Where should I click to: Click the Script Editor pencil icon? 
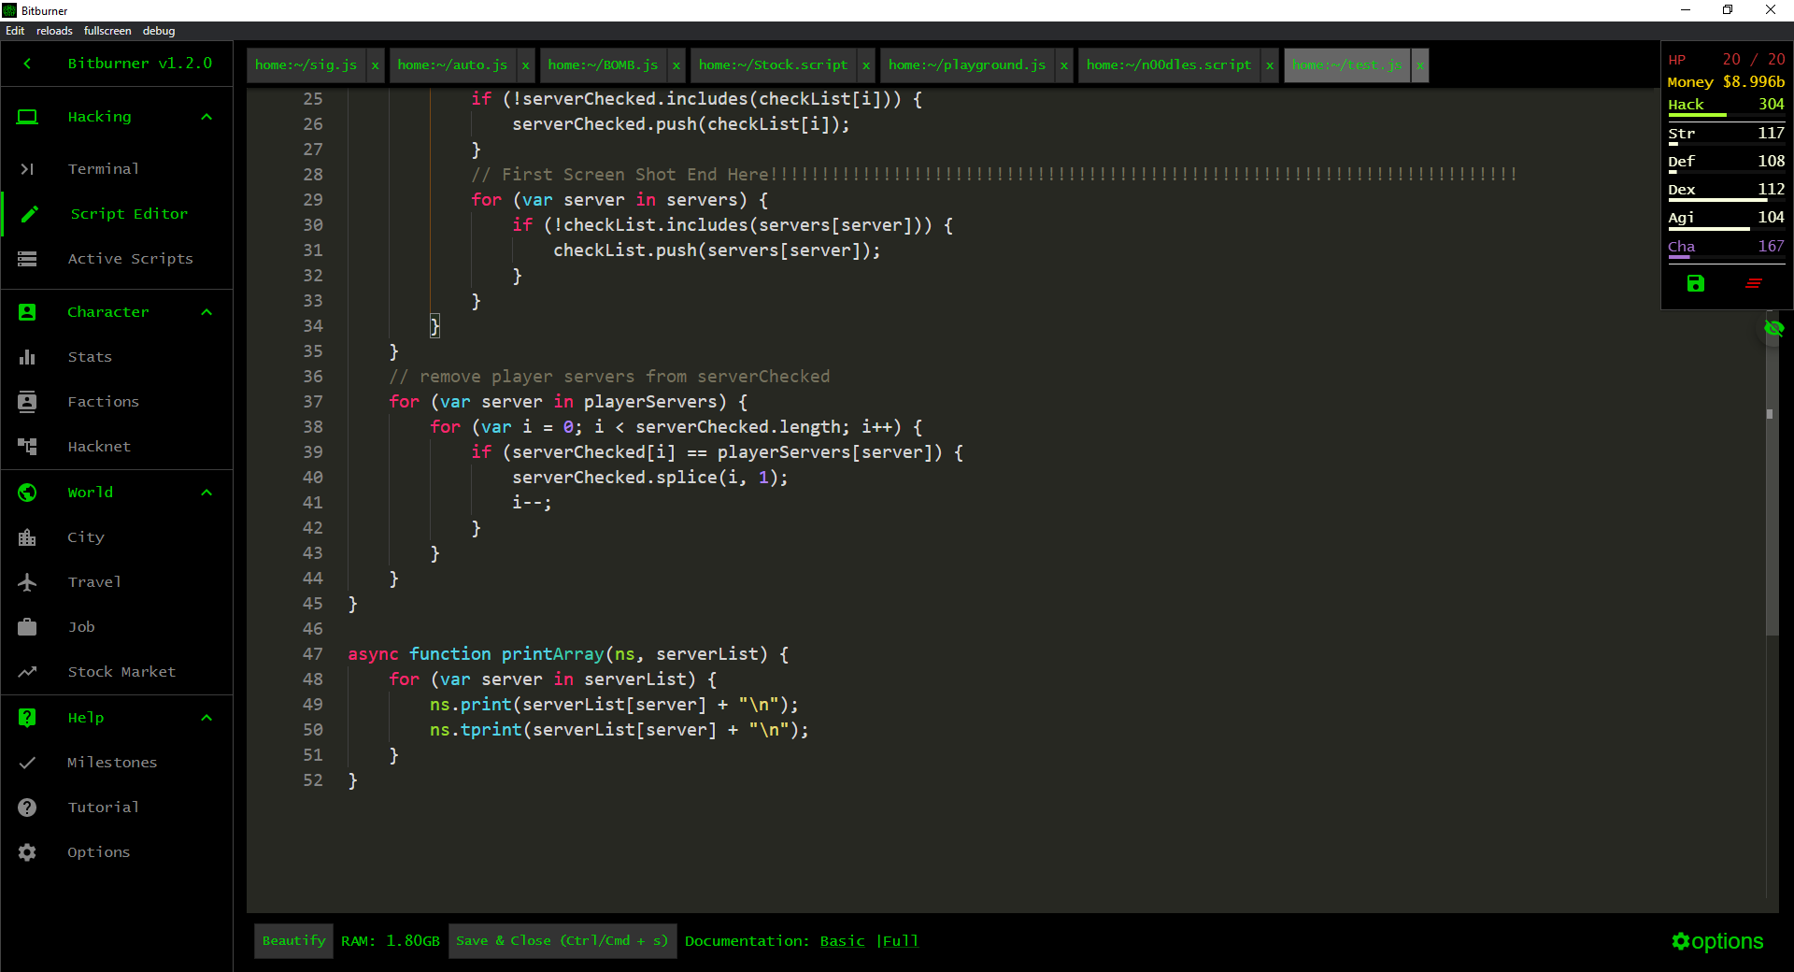(x=30, y=214)
